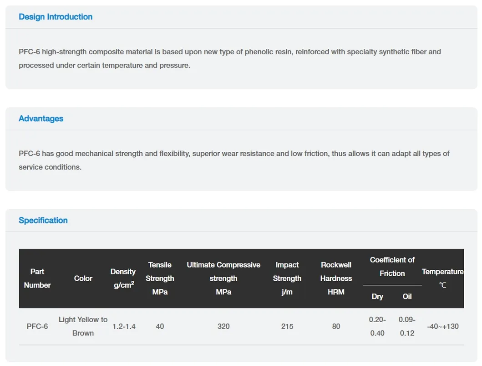Select the Part Number column header

(x=37, y=278)
